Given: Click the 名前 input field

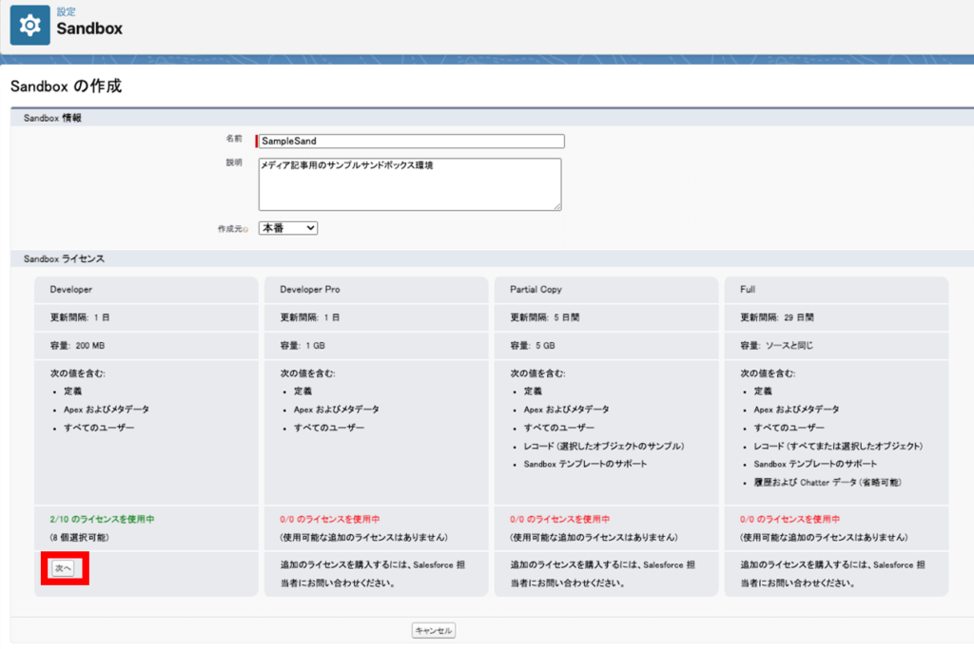Looking at the screenshot, I should (409, 140).
